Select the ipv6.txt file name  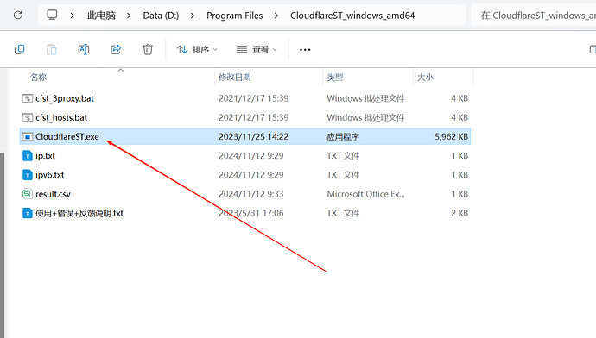pos(50,175)
